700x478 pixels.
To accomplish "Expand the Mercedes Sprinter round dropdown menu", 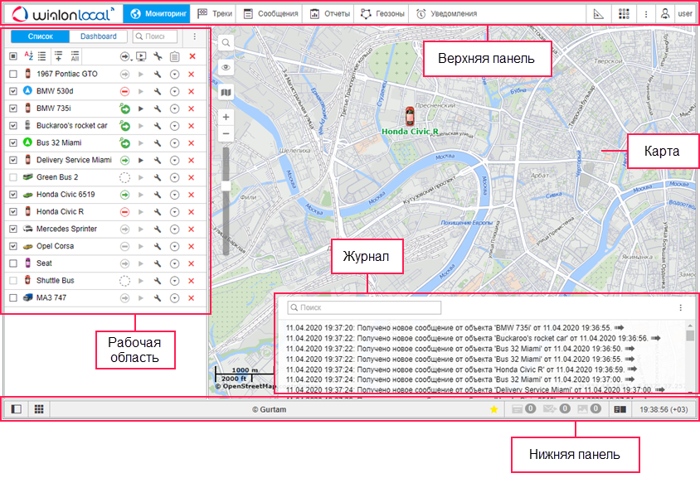I will [174, 229].
